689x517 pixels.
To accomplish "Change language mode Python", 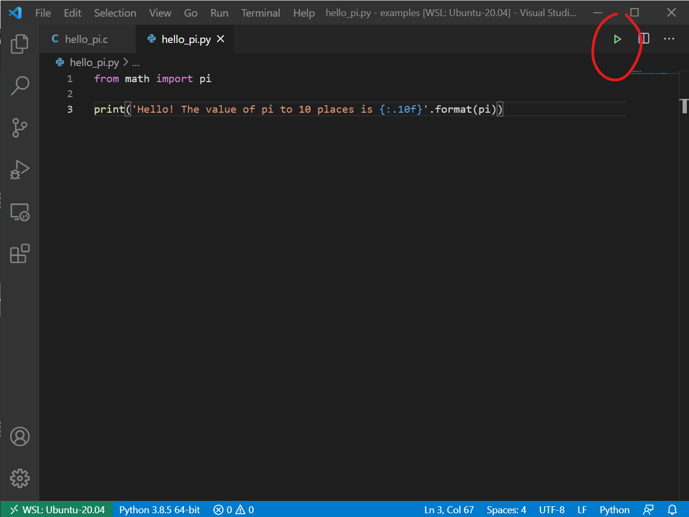I will [x=614, y=509].
